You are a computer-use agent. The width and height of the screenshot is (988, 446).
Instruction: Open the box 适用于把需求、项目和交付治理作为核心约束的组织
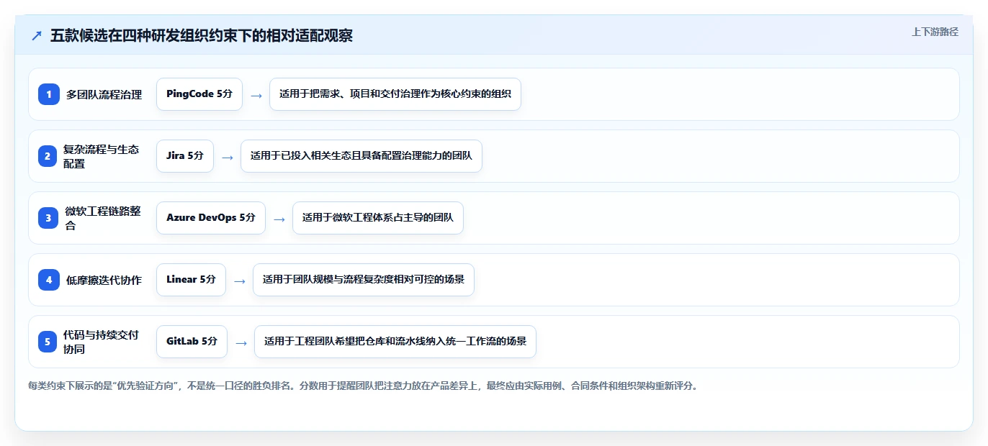point(395,94)
